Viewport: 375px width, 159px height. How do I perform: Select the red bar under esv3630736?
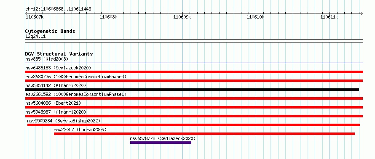(x=194, y=81)
